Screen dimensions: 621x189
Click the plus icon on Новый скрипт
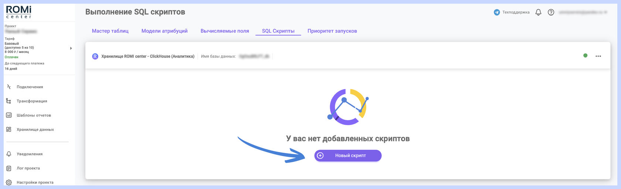320,156
